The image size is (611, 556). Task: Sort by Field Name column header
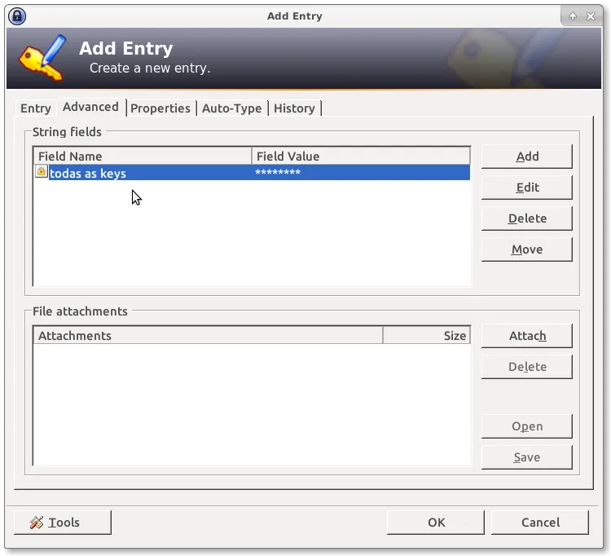tap(143, 157)
